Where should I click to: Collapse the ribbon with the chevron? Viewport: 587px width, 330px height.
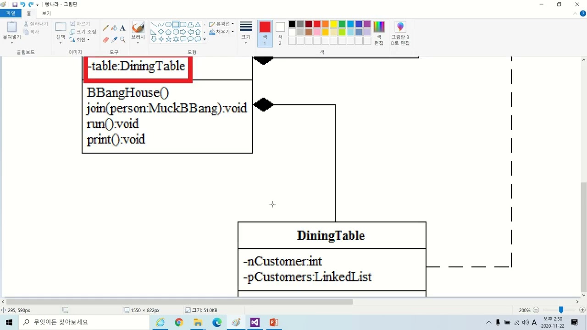[x=576, y=14]
